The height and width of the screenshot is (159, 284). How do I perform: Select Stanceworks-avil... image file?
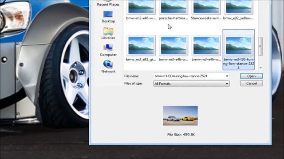(206, 10)
